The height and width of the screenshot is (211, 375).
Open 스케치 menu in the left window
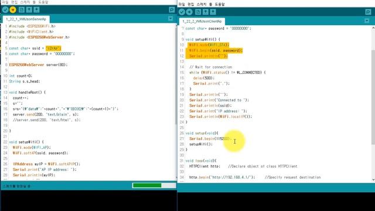[x=25, y=2]
